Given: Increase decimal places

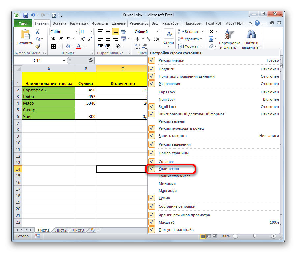Looking at the screenshot, I should tap(138, 46).
